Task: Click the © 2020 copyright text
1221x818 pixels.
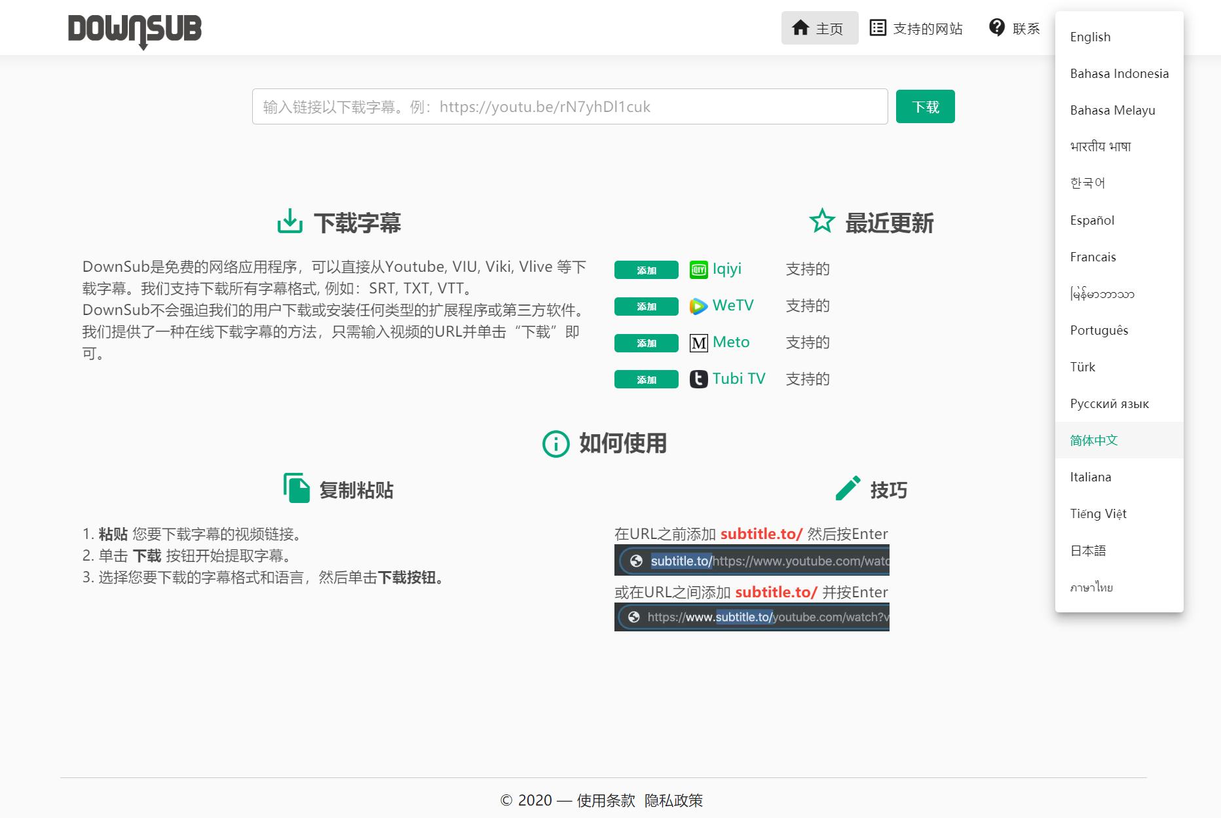Action: (x=526, y=800)
